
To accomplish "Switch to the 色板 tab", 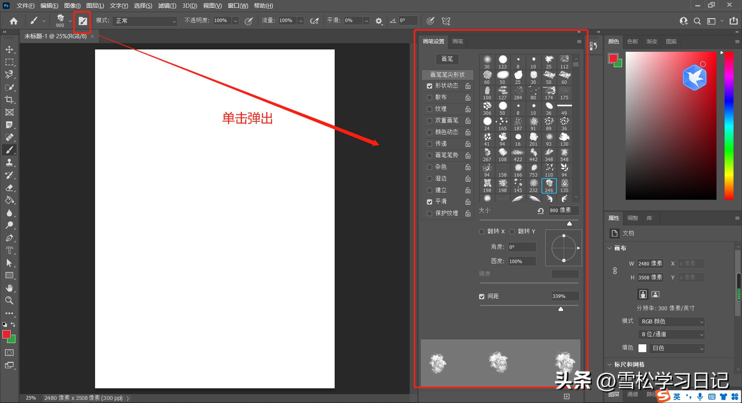I will 633,41.
